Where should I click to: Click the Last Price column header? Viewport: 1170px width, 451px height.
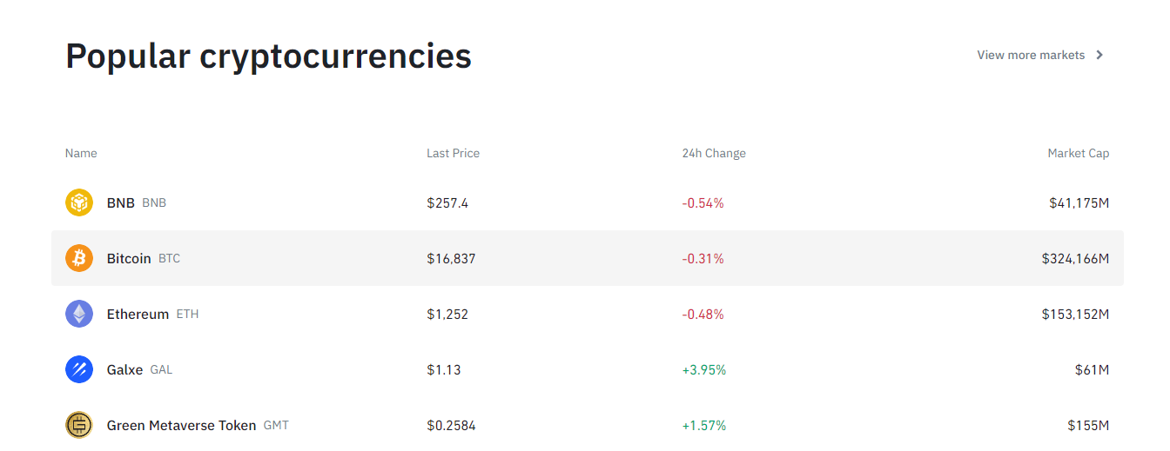pos(453,153)
